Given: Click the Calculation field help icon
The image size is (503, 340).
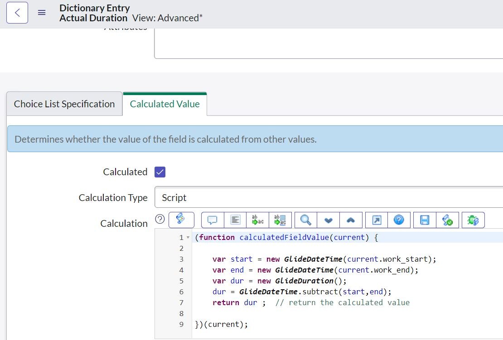Looking at the screenshot, I should coord(160,219).
